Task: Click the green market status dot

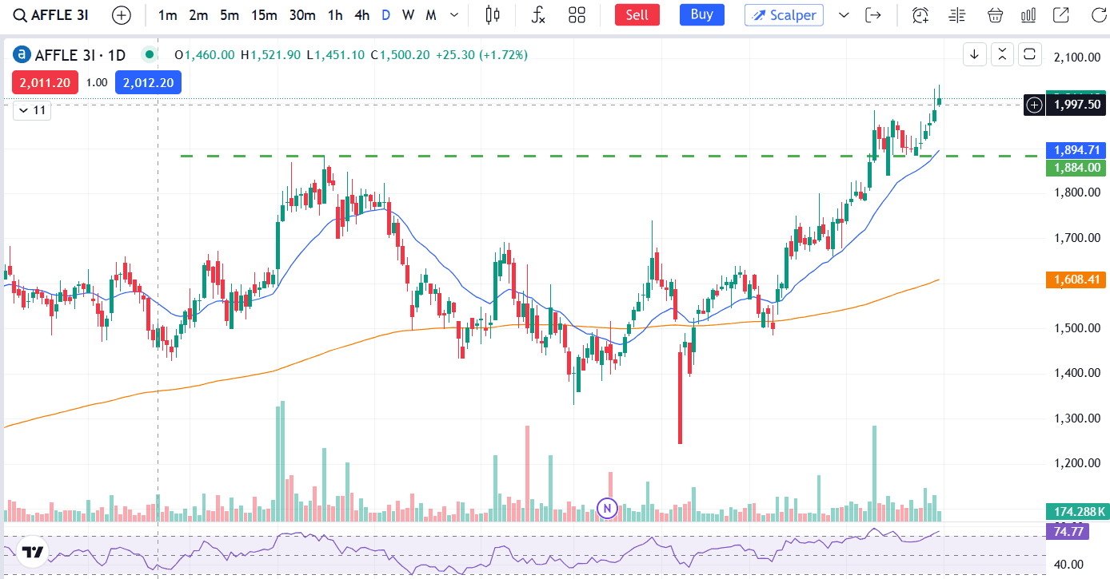Action: click(148, 54)
